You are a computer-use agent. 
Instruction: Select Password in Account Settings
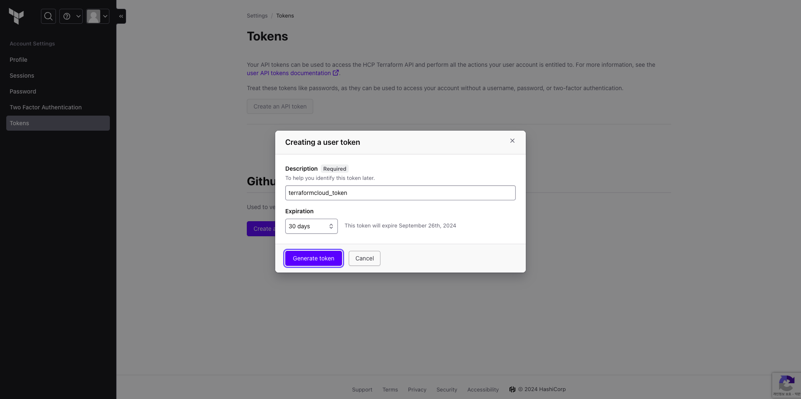click(x=23, y=91)
